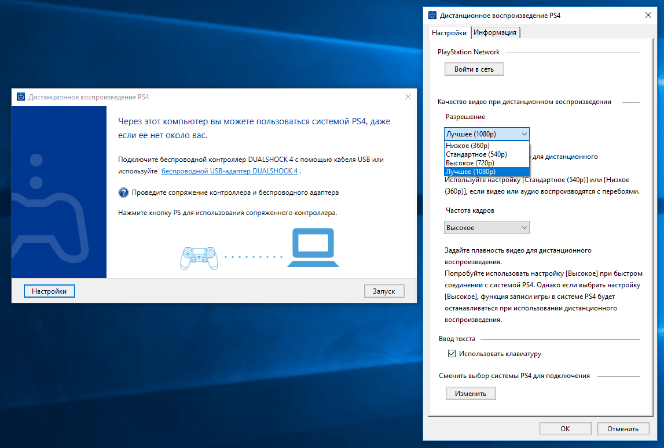664x448 pixels.
Task: Click the Запуск button
Action: click(x=384, y=291)
